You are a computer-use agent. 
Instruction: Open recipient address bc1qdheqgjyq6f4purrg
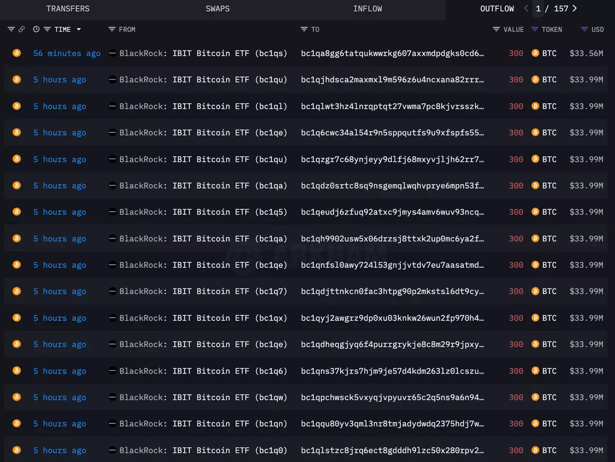(393, 344)
